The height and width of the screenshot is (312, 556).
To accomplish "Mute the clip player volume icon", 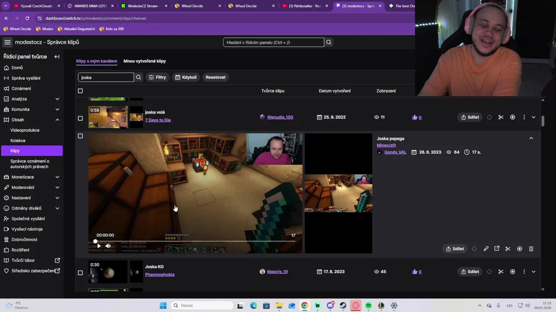I will point(108,246).
